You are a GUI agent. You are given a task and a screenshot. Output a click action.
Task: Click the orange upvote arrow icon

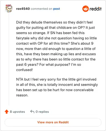[x=7, y=112]
